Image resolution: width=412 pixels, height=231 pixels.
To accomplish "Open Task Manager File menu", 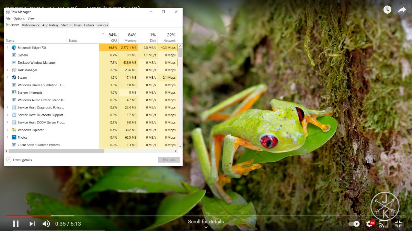I will coord(8,18).
